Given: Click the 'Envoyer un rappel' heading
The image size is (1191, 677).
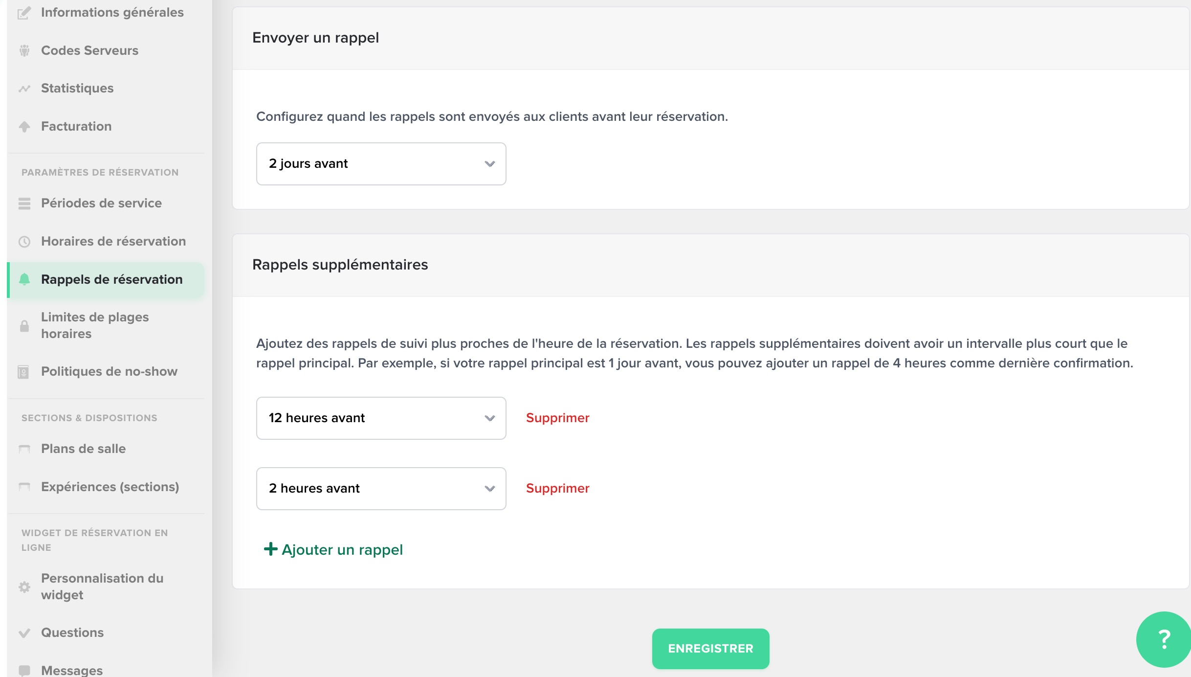Looking at the screenshot, I should click(x=315, y=38).
